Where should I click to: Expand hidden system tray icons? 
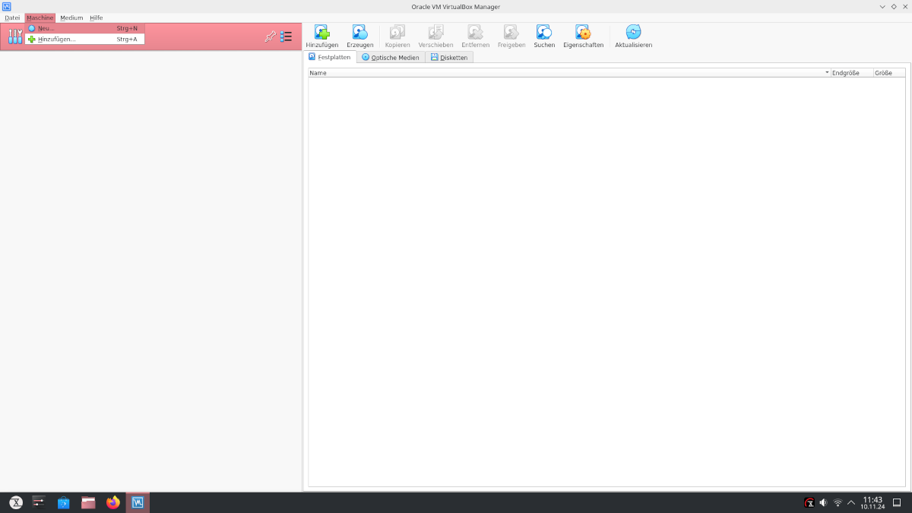851,502
